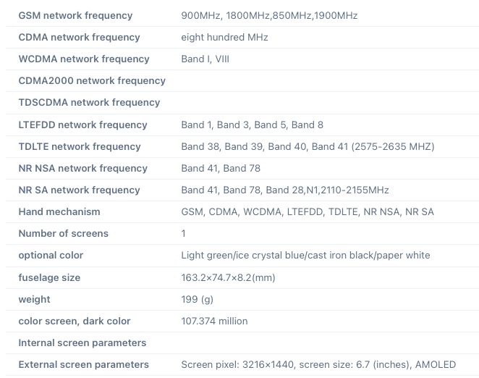This screenshot has height=378, width=479.
Task: Select the Hand mechanism row label
Action: tap(59, 211)
